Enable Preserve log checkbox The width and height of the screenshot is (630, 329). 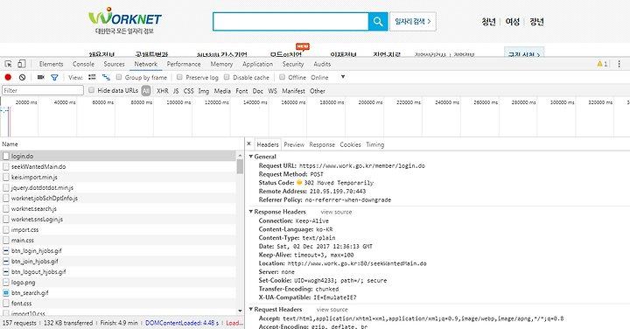(x=179, y=77)
